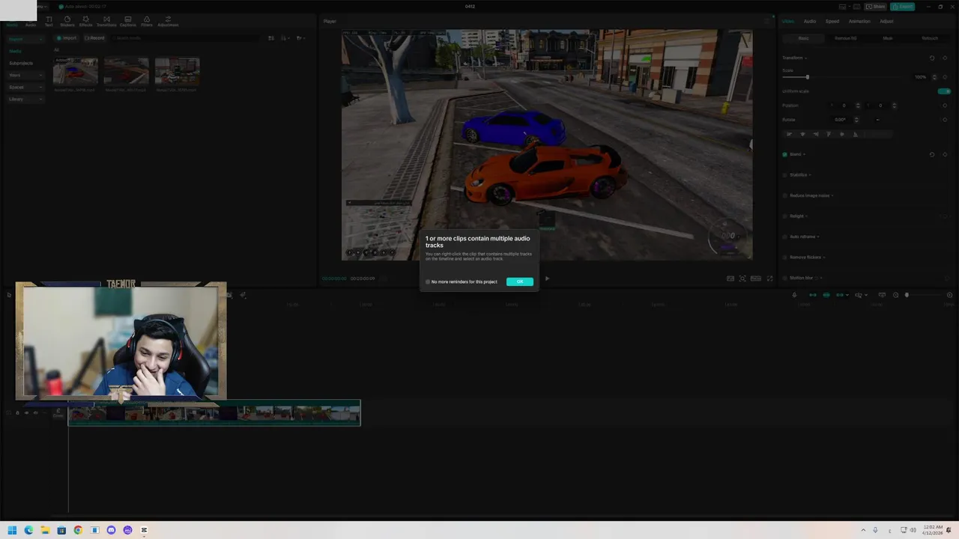Open the Transitions panel

(106, 22)
